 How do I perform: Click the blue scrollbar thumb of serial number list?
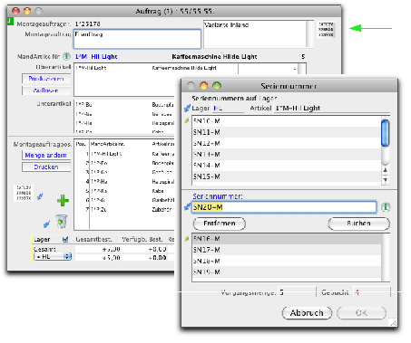(x=385, y=133)
